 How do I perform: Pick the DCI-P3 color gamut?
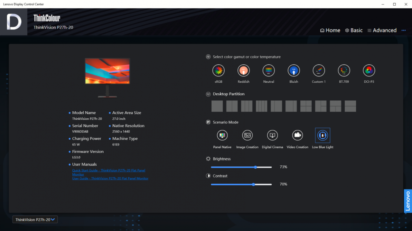click(x=369, y=70)
